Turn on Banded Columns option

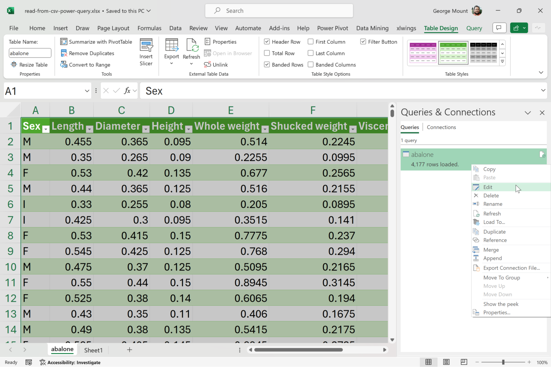tap(311, 65)
